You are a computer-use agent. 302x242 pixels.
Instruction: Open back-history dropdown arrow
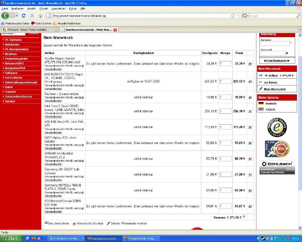(x=17, y=16)
